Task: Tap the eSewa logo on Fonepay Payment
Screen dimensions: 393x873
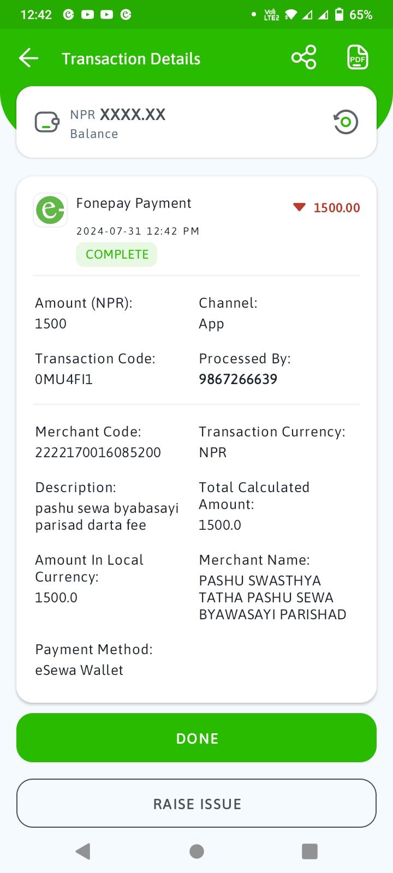Action: click(x=50, y=210)
